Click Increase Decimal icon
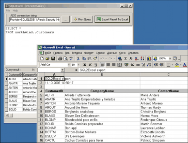Screen dimensions: 188x143 143,65
